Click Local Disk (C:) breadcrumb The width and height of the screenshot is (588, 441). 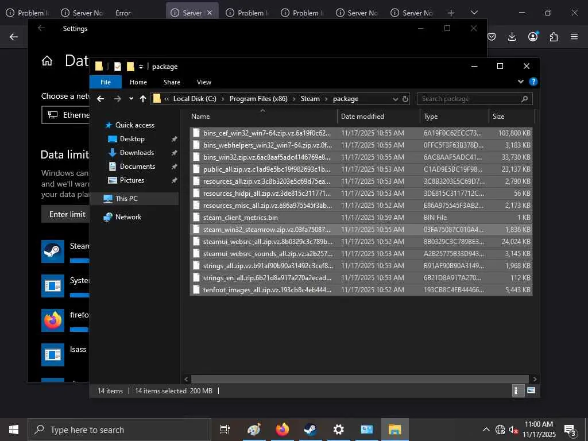coord(195,99)
